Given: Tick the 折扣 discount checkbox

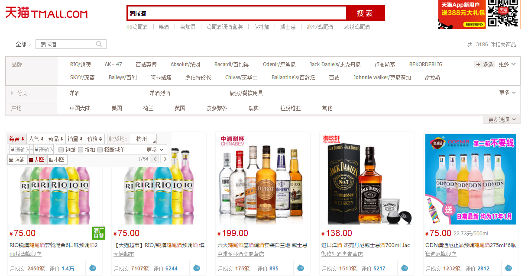Looking at the screenshot, I should coord(81,150).
